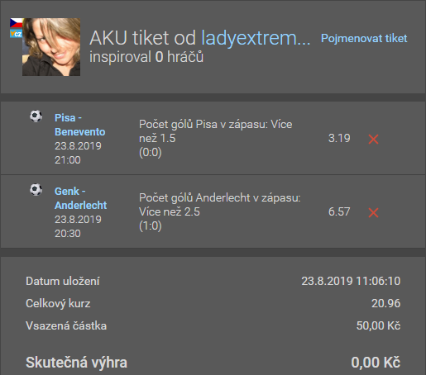Screen dimensions: 426x375
Task: Click the red X on the Pisa bet row
Action: (x=373, y=139)
